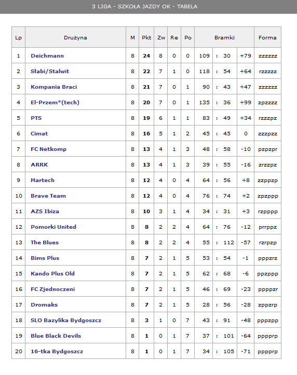
Task: Open AZS Ibiza team link
Action: click(x=45, y=211)
